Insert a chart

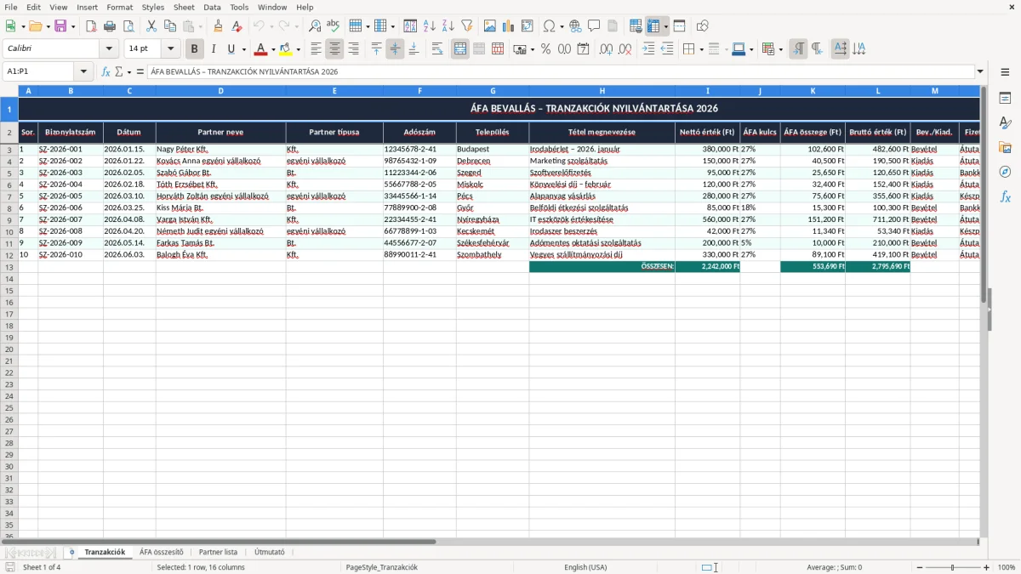pos(509,26)
